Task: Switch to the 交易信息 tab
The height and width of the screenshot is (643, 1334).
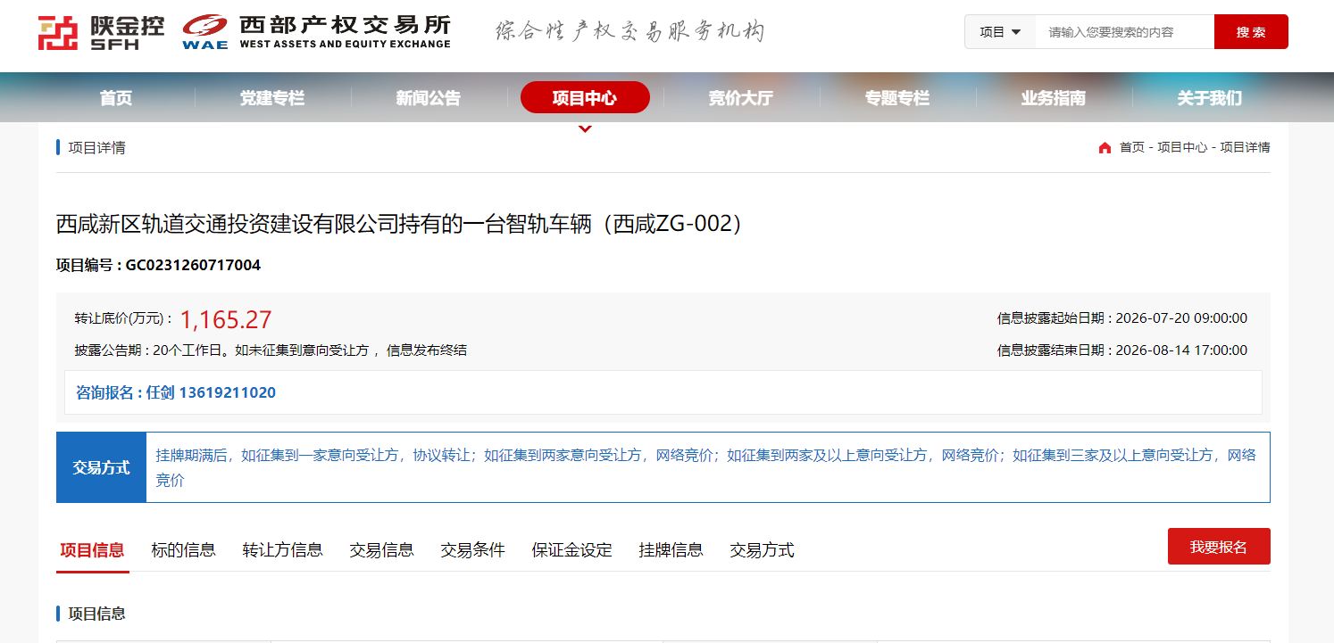Action: click(381, 550)
